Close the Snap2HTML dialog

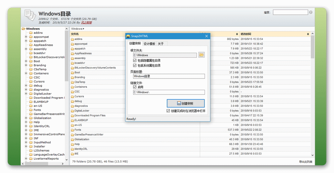(206, 36)
